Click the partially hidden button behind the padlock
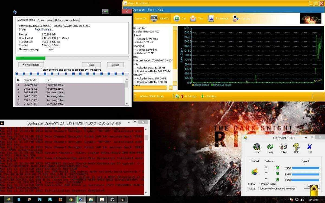The width and height of the screenshot is (325, 203). [307, 186]
